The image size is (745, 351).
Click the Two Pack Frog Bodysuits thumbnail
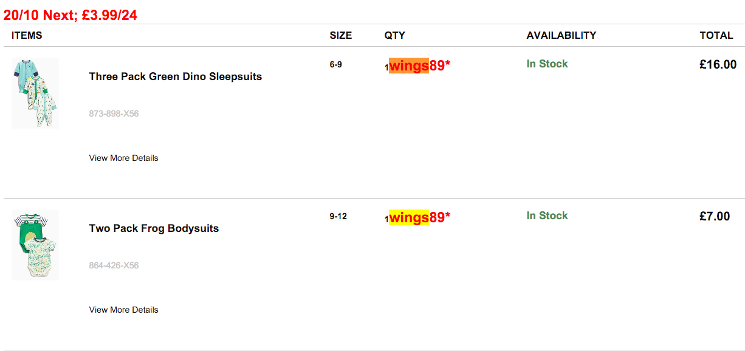tap(35, 245)
